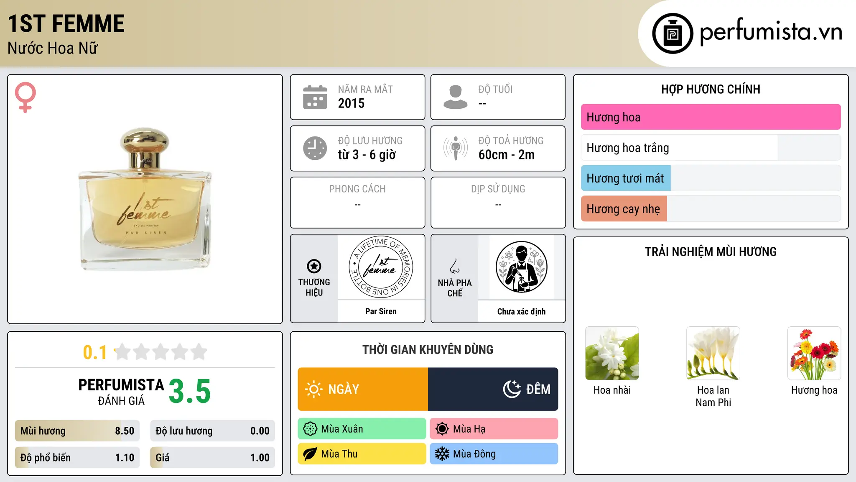Click the calendar icon beside Năm ra mắt
The width and height of the screenshot is (856, 482).
click(315, 97)
